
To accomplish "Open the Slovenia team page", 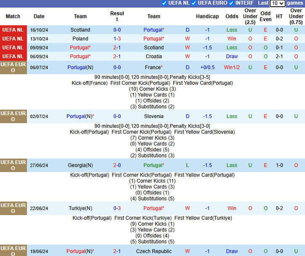I will (x=154, y=116).
